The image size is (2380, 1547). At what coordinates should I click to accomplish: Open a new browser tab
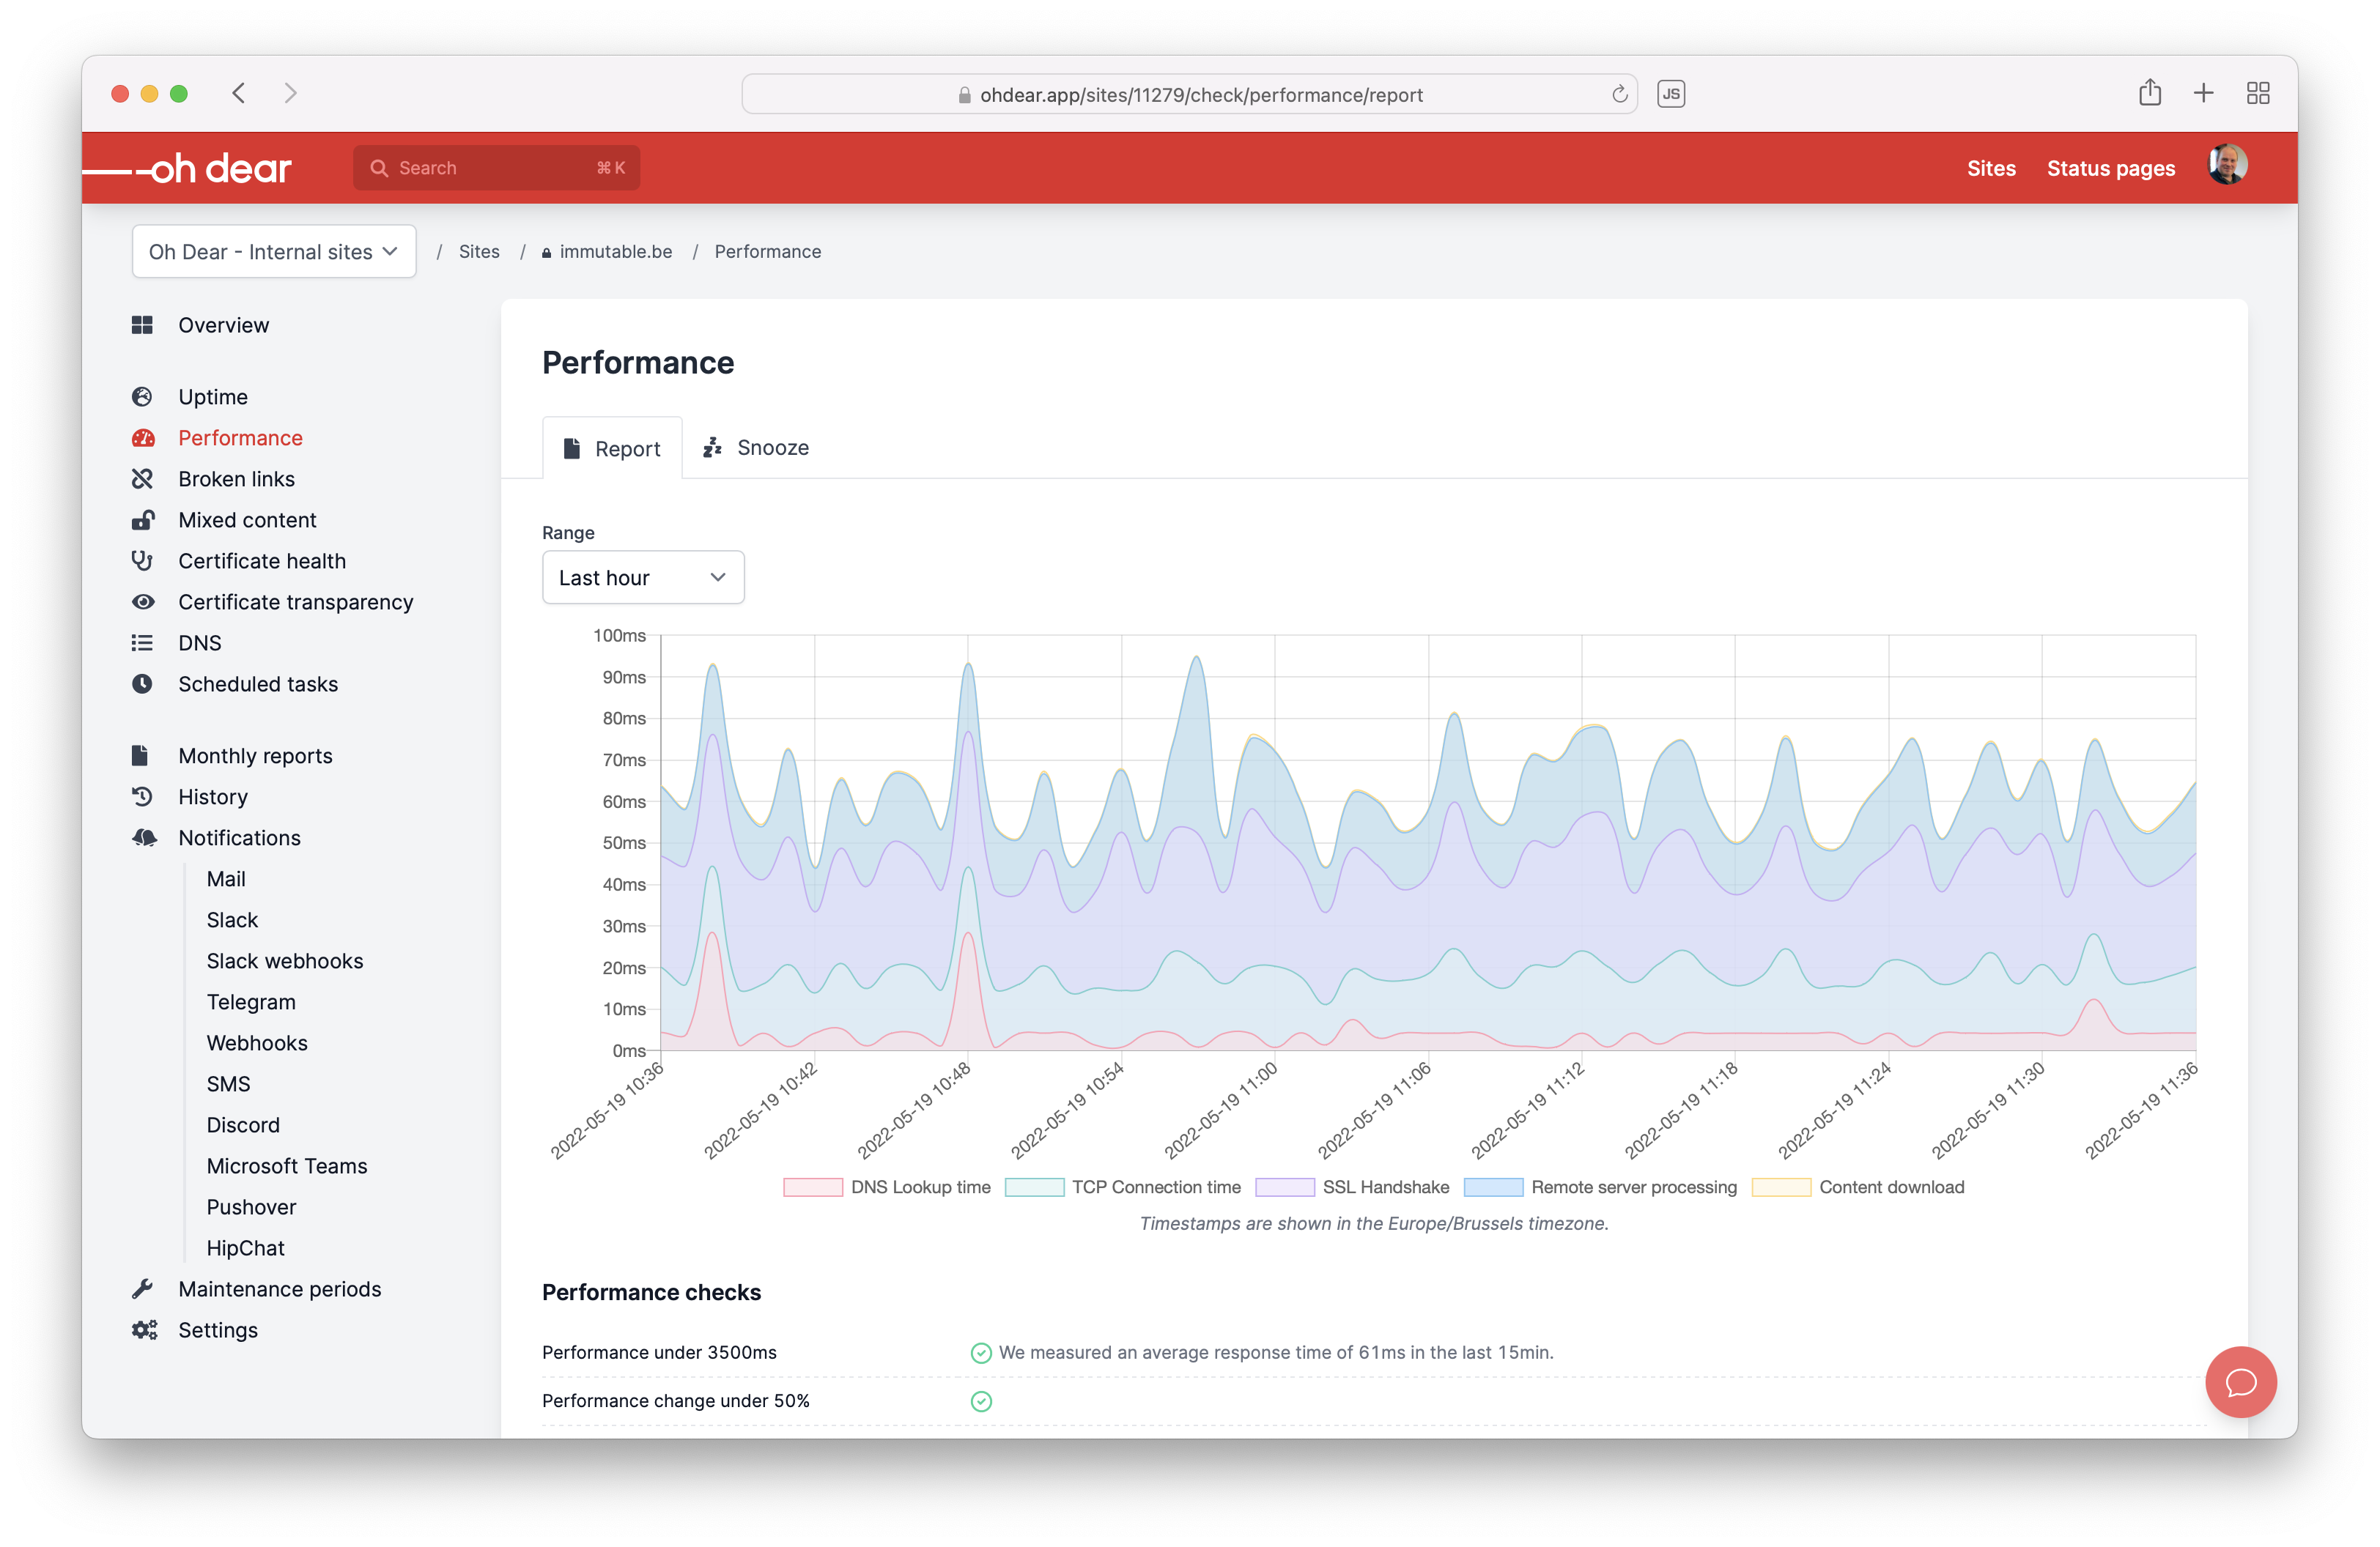2204,93
